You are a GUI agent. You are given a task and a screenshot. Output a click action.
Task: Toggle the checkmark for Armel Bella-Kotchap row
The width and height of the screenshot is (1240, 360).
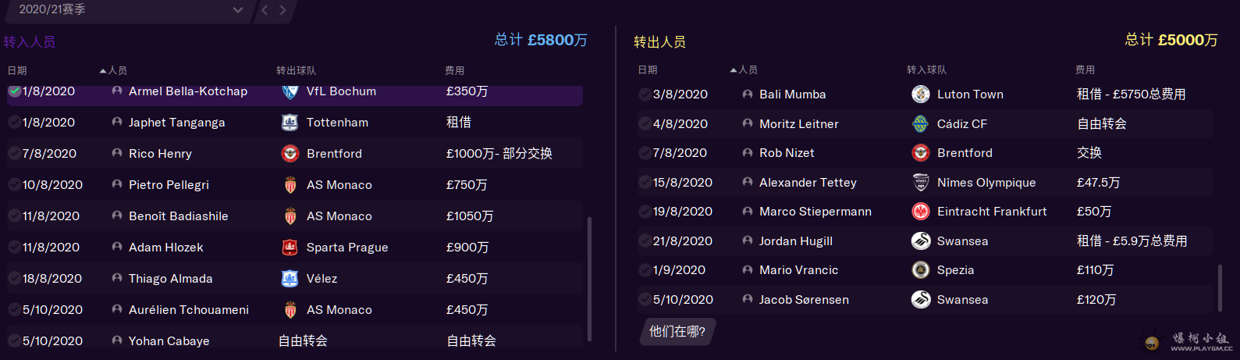click(14, 91)
